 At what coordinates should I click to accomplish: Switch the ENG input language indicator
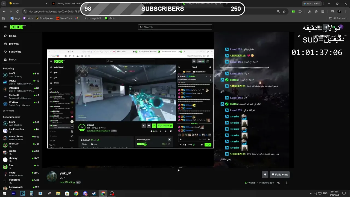pyautogui.click(x=325, y=193)
